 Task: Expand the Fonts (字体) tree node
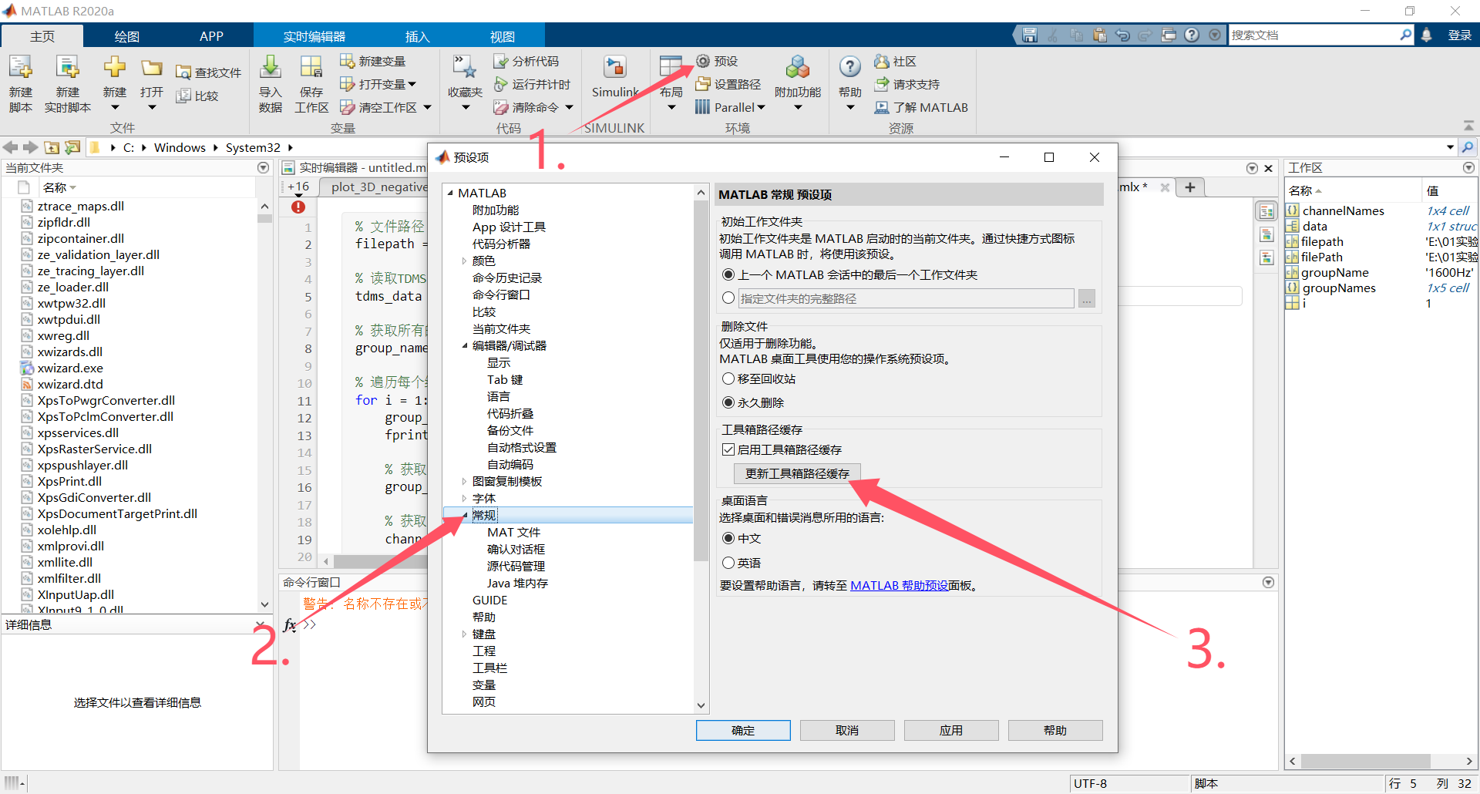pyautogui.click(x=464, y=498)
